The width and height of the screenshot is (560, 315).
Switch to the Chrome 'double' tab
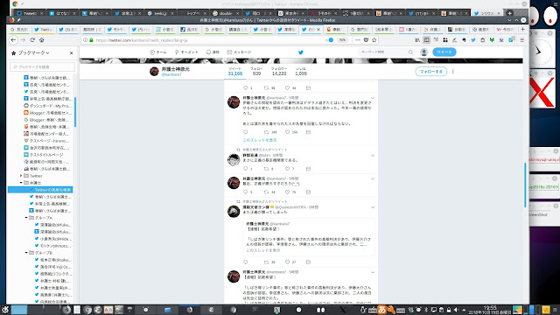point(225,13)
